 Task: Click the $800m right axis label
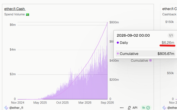pyautogui.click(x=114, y=22)
